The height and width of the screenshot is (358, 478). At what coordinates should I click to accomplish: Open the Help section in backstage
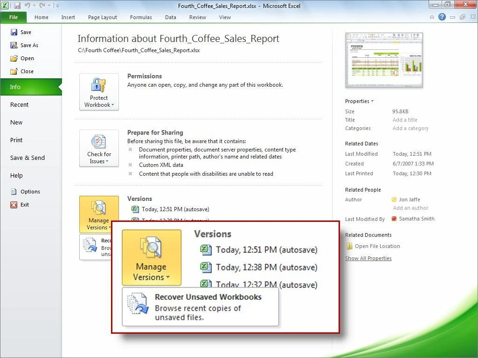pyautogui.click(x=16, y=175)
